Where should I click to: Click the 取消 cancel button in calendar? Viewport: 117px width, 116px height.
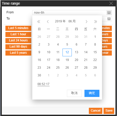tap(74, 93)
